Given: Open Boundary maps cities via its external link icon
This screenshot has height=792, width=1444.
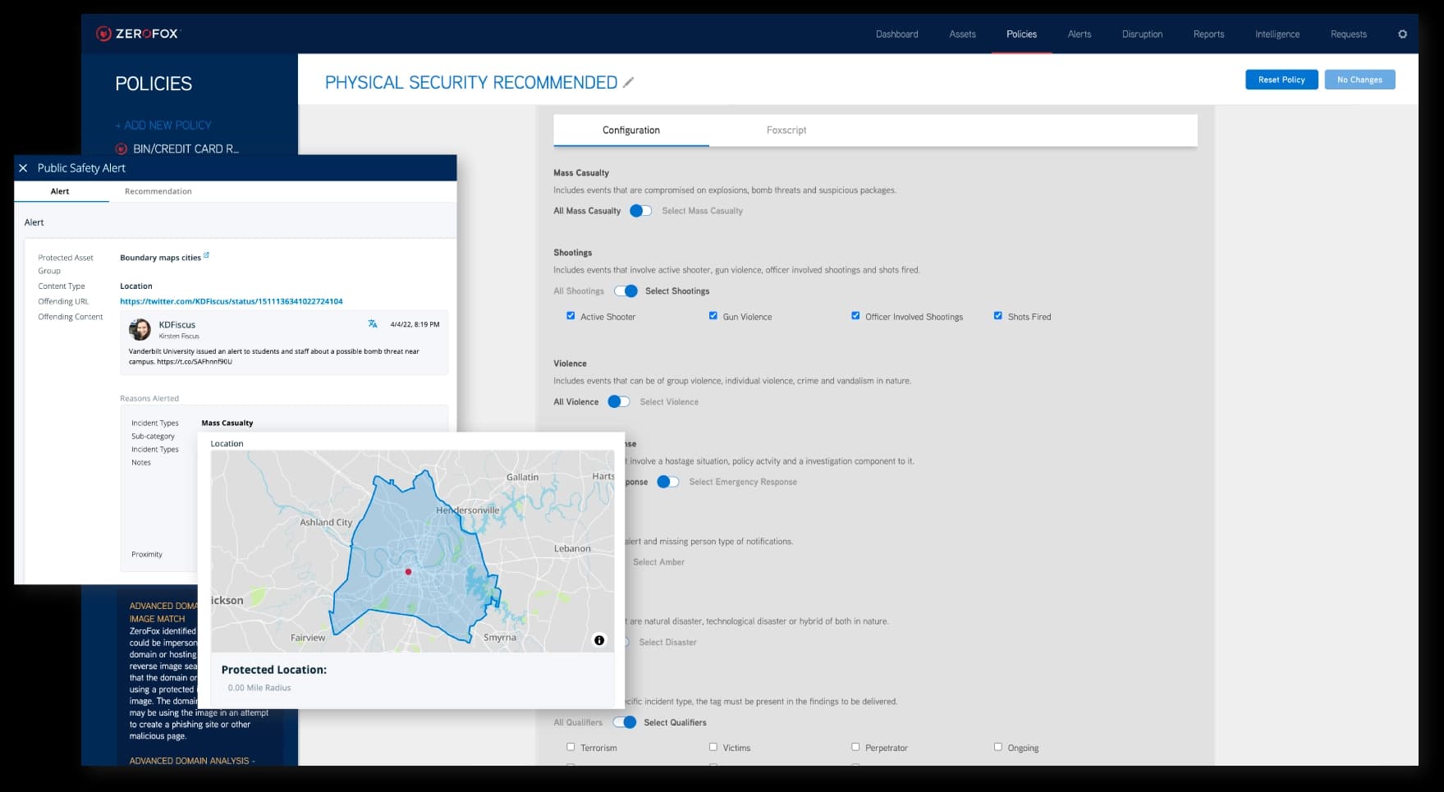Looking at the screenshot, I should [x=206, y=254].
